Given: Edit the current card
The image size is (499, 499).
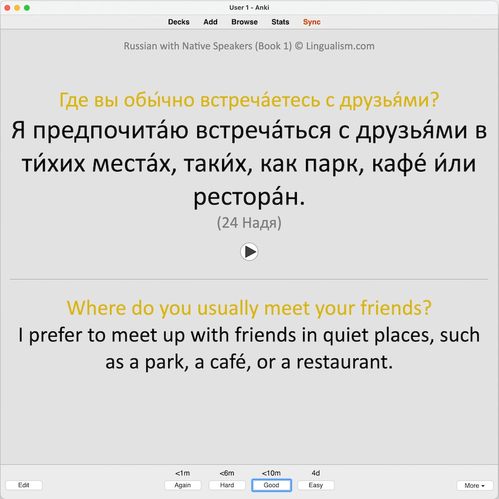Looking at the screenshot, I should [24, 485].
